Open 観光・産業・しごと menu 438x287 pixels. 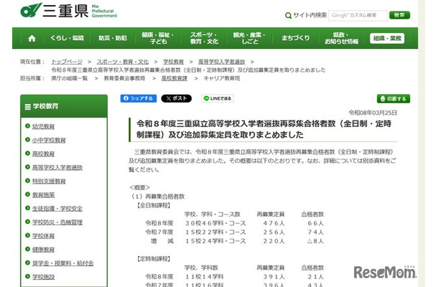[249, 38]
